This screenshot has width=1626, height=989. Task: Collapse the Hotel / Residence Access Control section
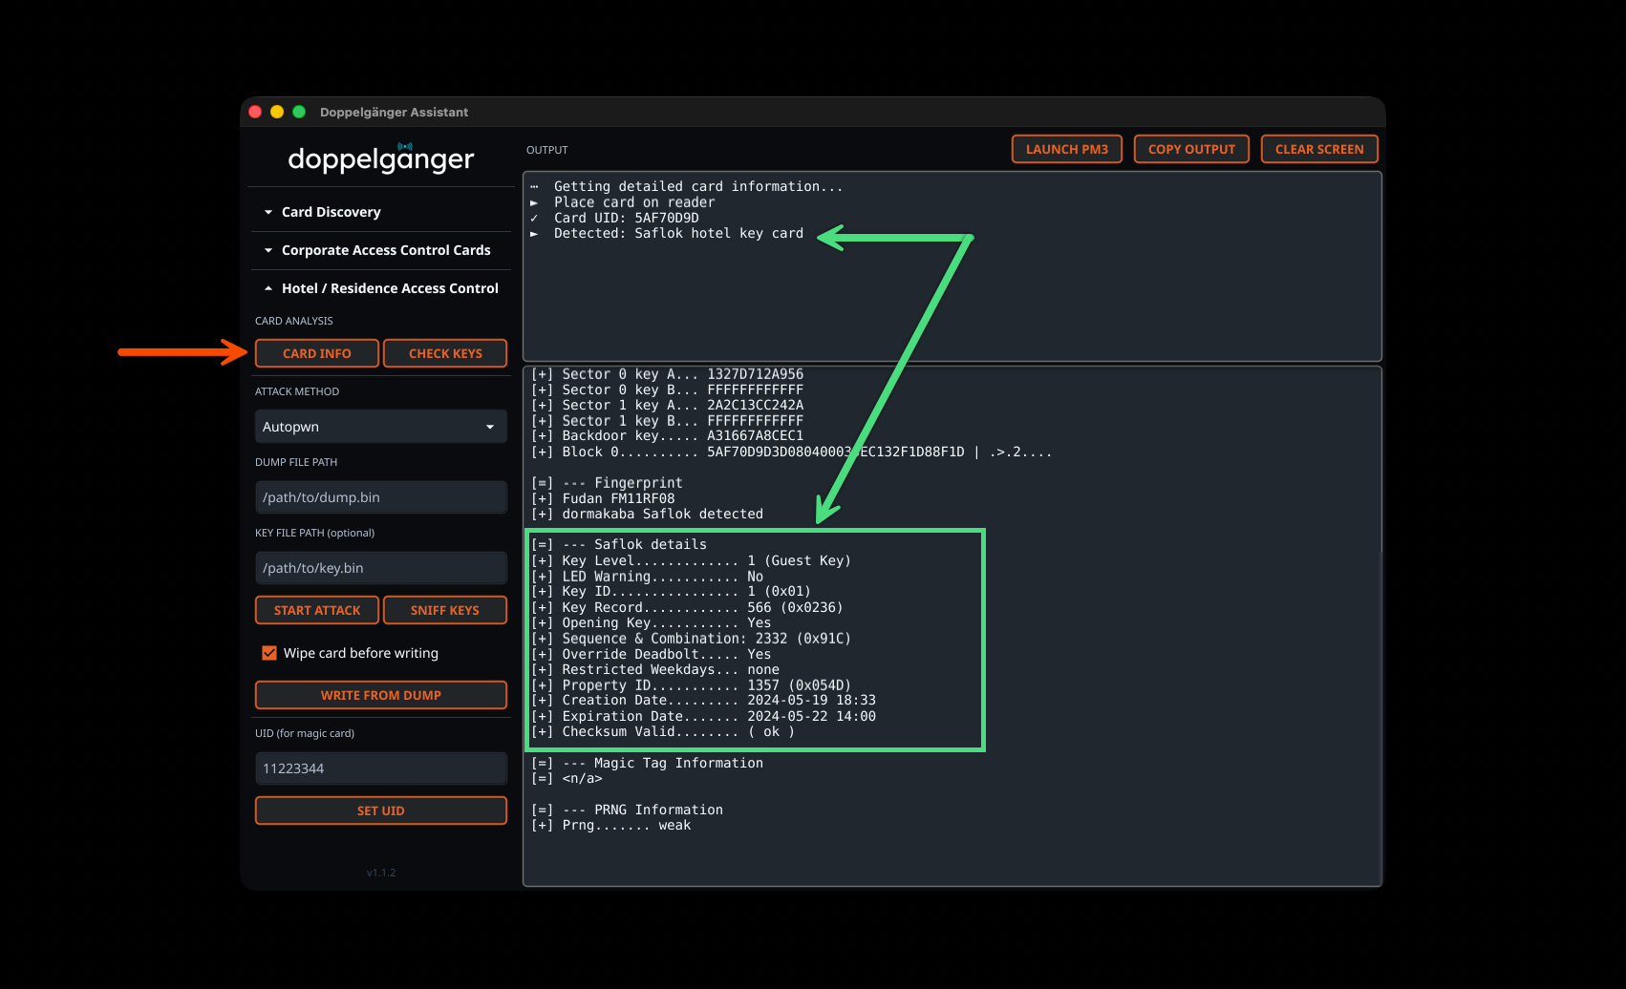pyautogui.click(x=380, y=288)
